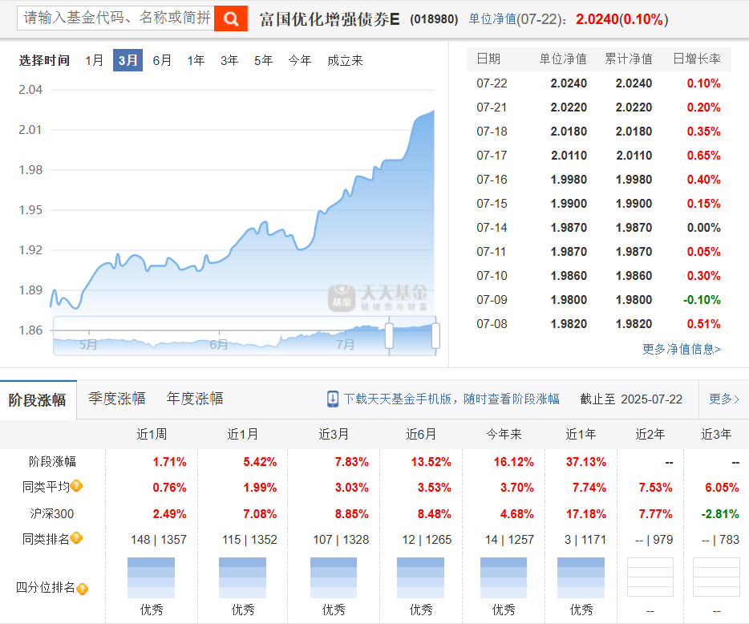Click the 07-22 date row
Screen dimensions: 749x624
click(x=598, y=83)
